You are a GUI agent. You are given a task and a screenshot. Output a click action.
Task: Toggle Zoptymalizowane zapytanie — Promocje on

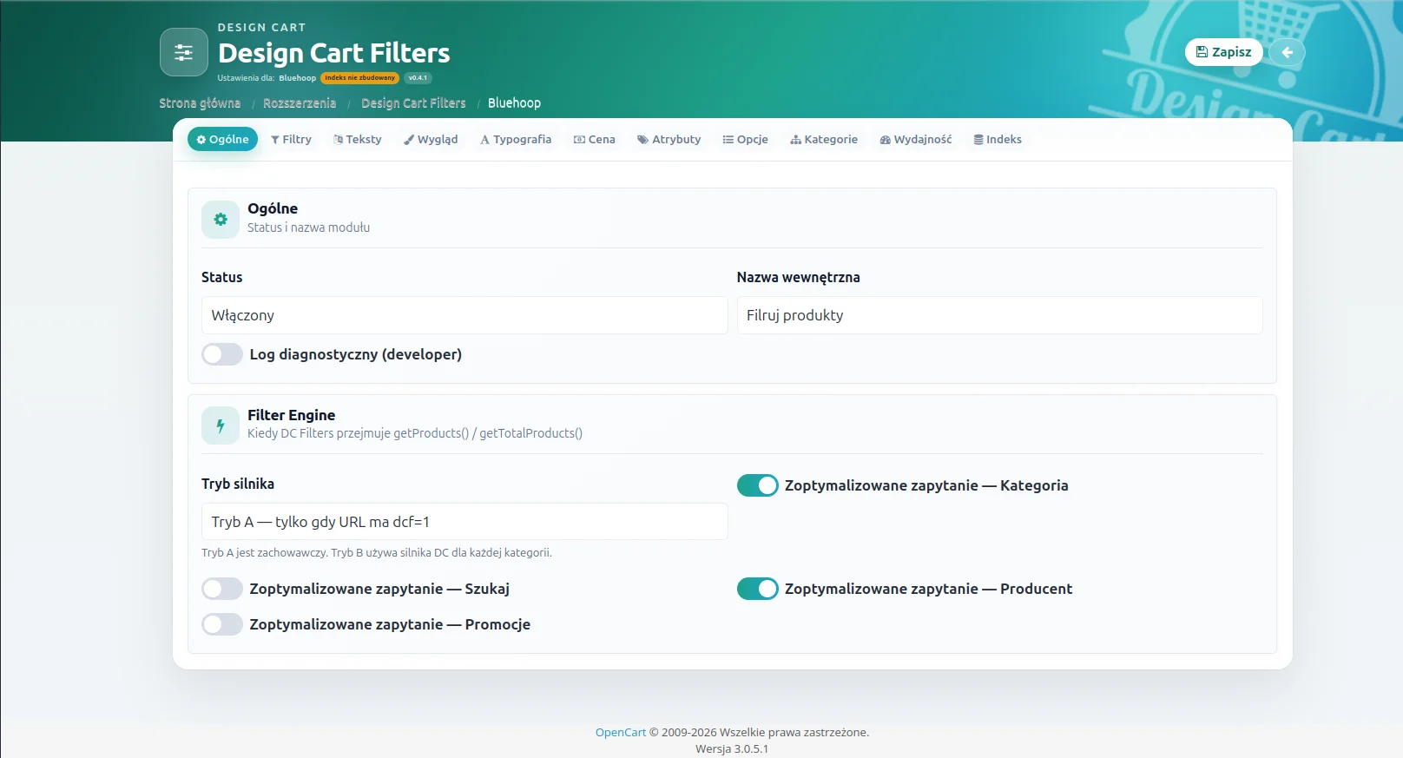(222, 624)
